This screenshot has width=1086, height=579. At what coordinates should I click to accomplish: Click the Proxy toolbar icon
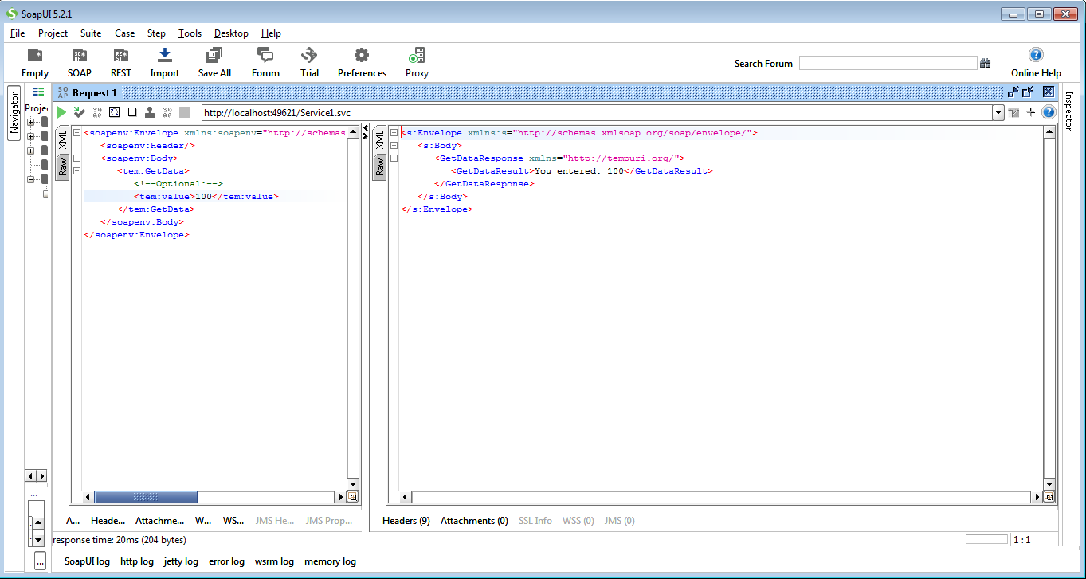pyautogui.click(x=417, y=62)
